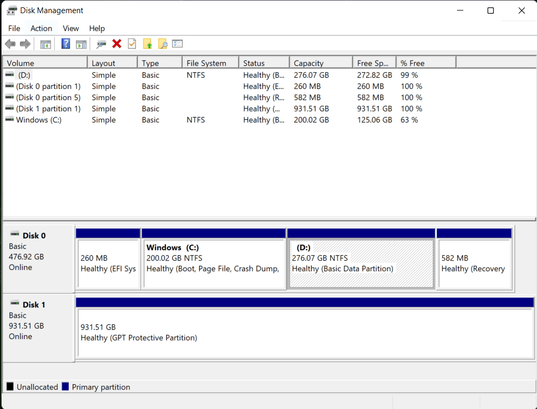
Task: Open the View menu
Action: pos(71,28)
